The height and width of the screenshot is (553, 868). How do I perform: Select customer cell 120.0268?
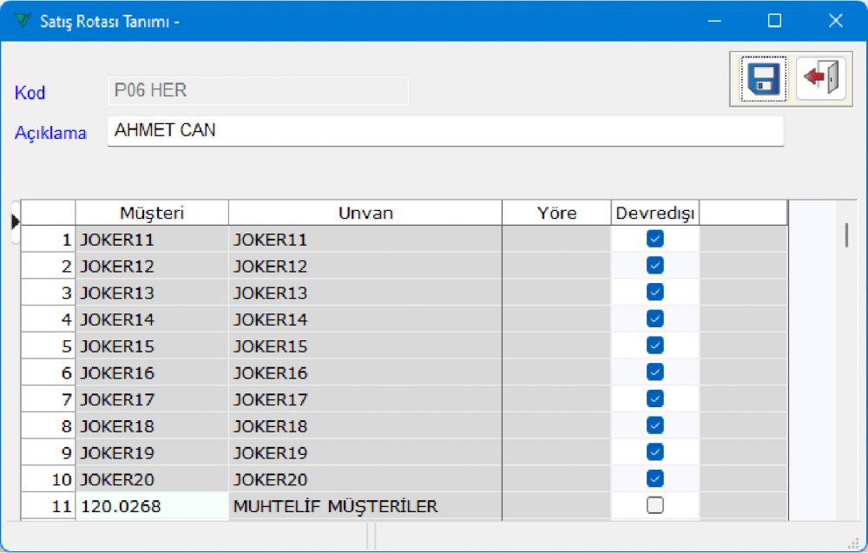click(x=152, y=506)
